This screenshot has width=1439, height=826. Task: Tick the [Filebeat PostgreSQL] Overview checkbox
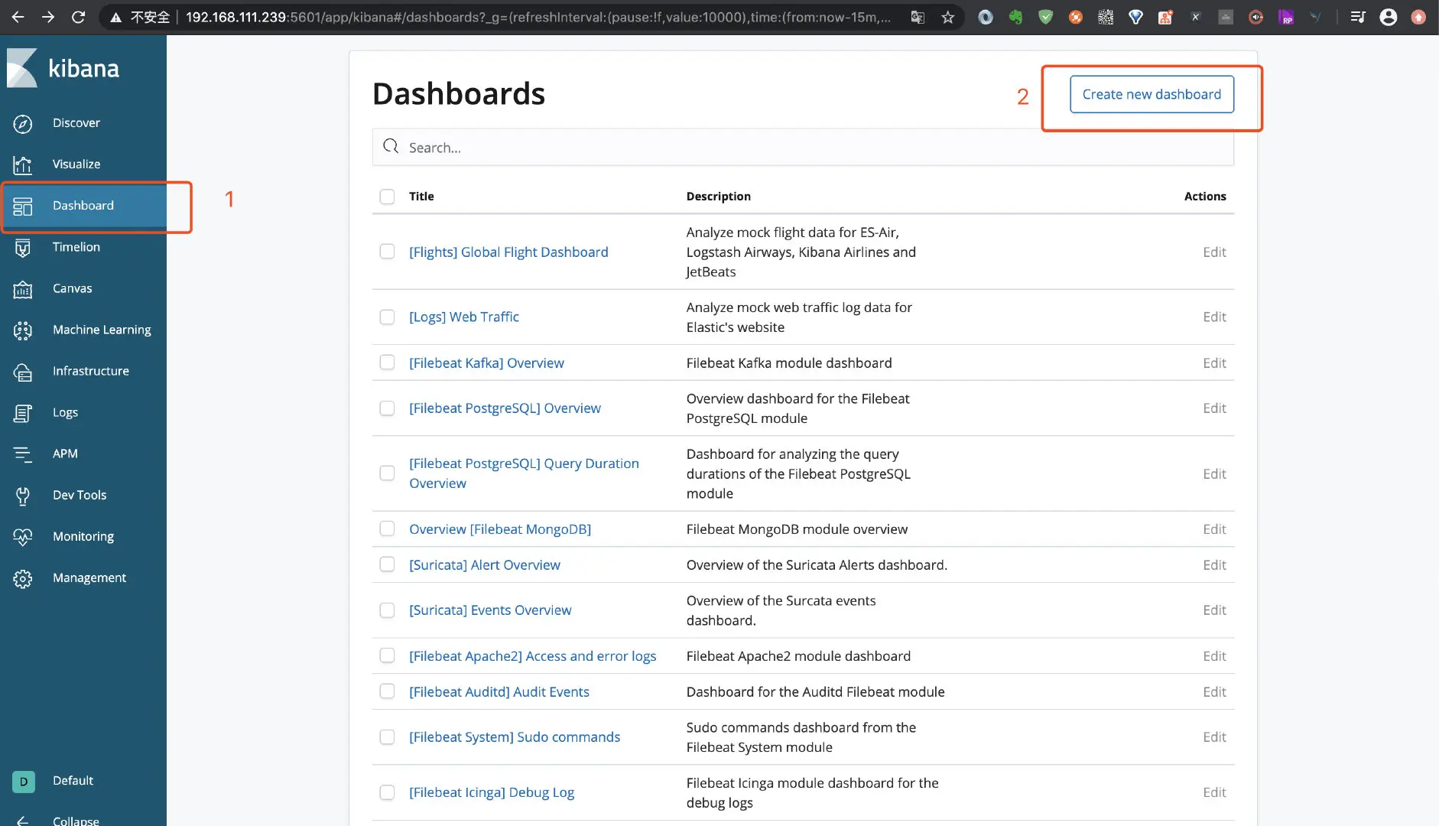[388, 408]
